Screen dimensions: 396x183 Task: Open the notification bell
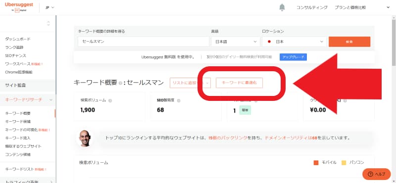282,7
